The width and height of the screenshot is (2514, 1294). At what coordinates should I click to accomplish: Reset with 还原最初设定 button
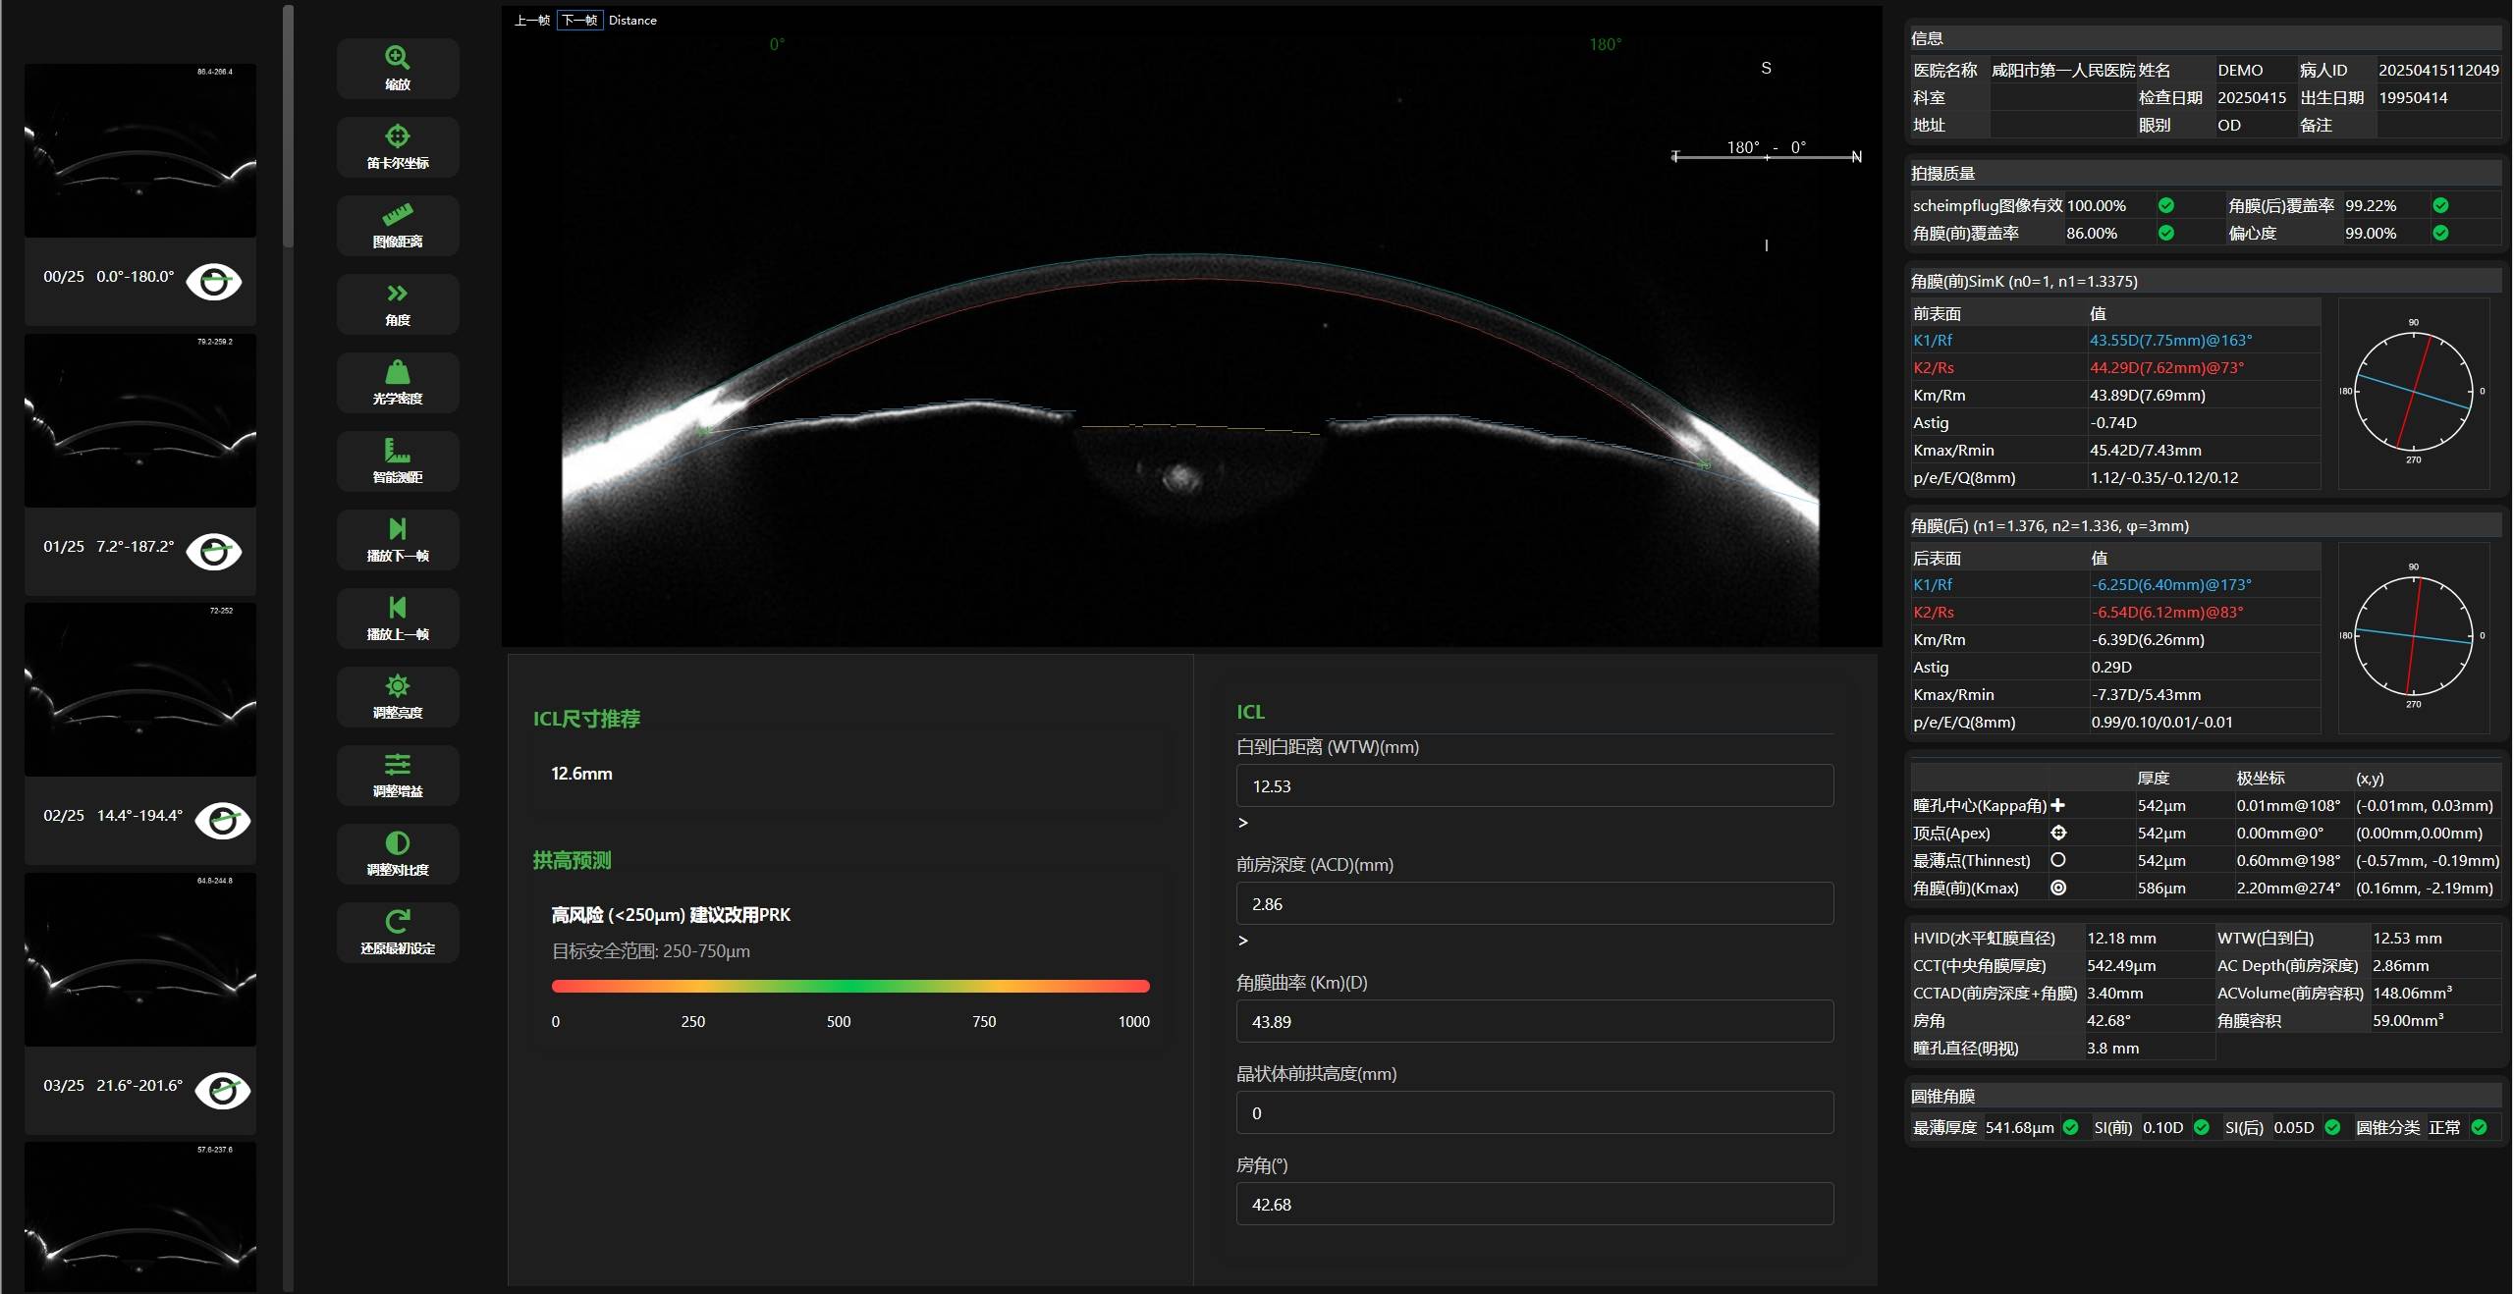[x=398, y=933]
